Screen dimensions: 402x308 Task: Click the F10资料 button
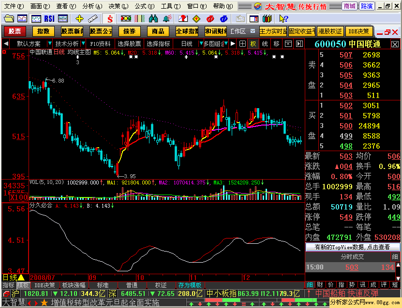point(100,44)
